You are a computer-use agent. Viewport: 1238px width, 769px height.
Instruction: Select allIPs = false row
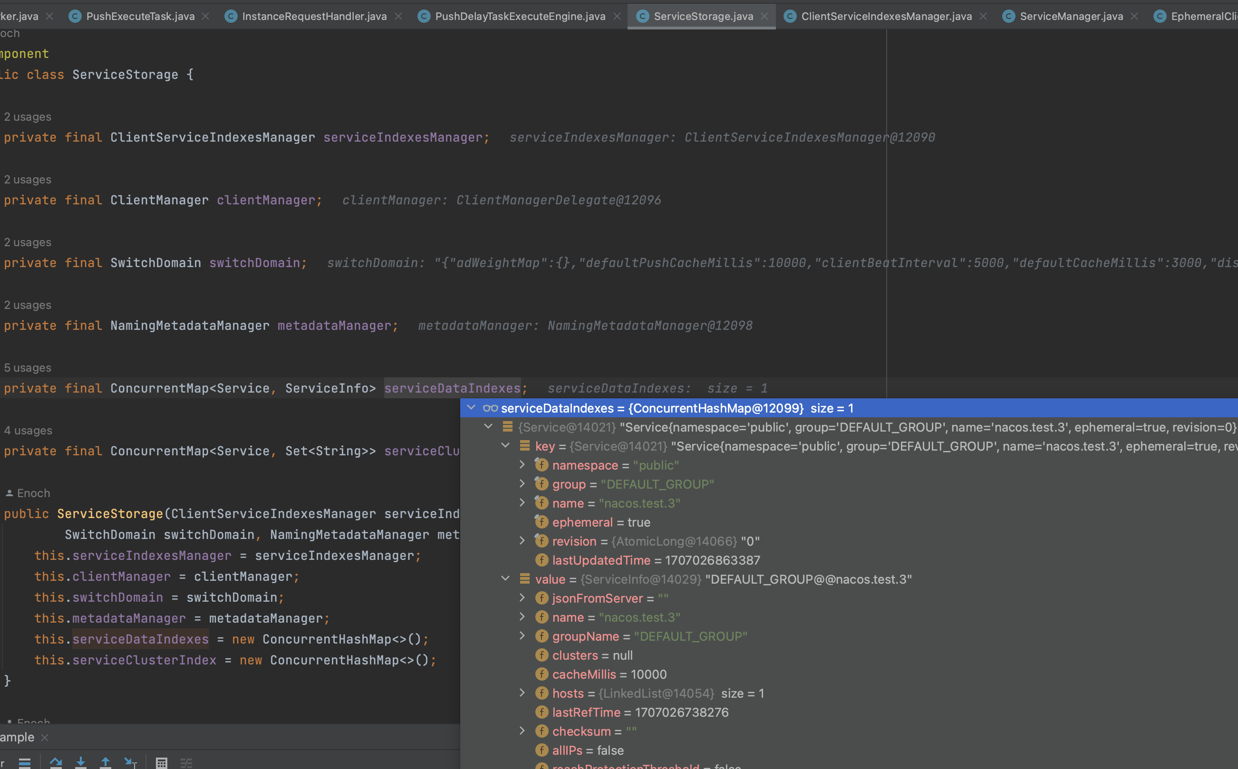(849, 750)
